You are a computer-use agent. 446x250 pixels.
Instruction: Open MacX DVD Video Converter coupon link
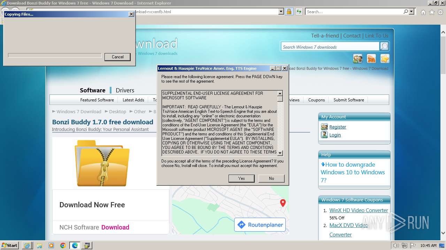(348, 230)
